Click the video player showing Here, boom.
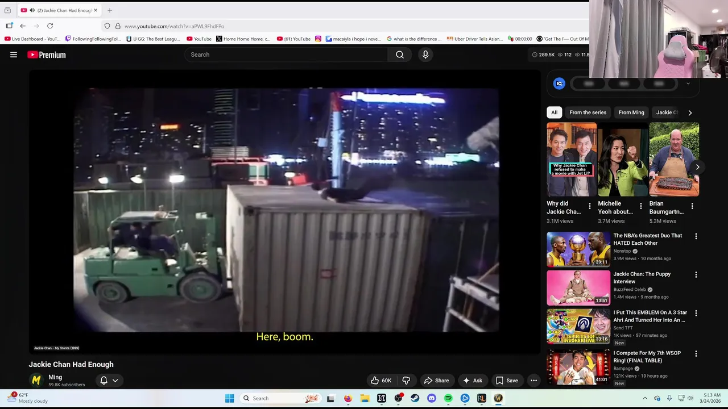This screenshot has width=728, height=409. (x=285, y=212)
